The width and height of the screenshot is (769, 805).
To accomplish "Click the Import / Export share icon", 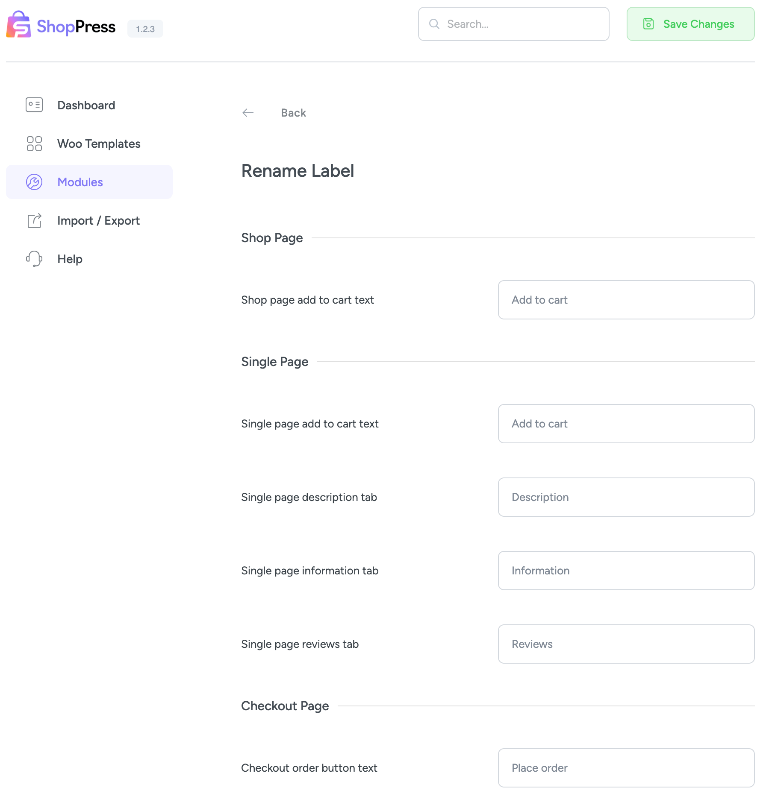I will 34,220.
